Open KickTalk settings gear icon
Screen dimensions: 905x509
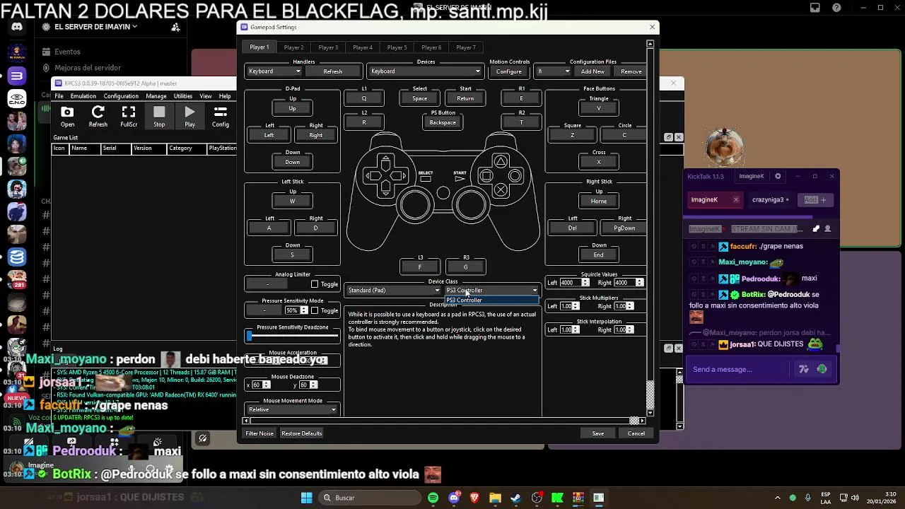pos(778,176)
